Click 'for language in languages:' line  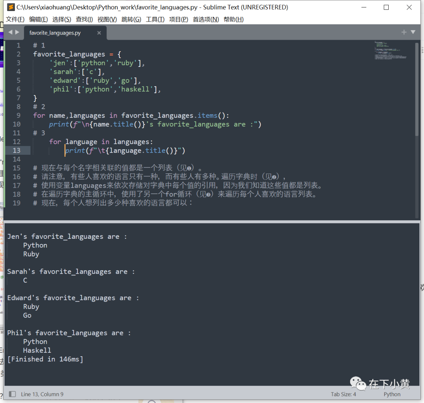click(x=101, y=142)
